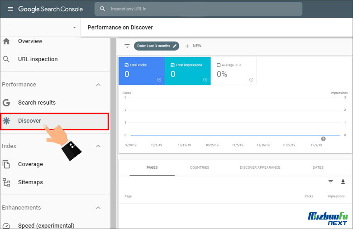Add a new filter with the NEW button
Viewport: 353px width, 229px height.
[193, 46]
